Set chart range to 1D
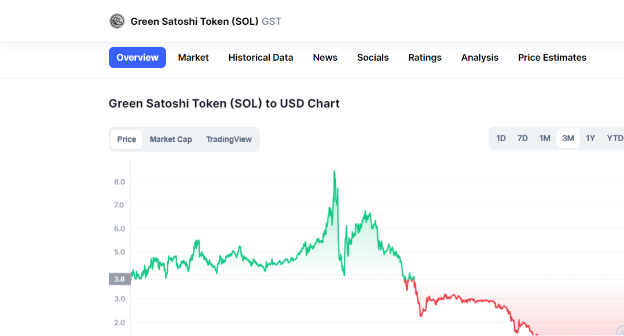 point(501,138)
